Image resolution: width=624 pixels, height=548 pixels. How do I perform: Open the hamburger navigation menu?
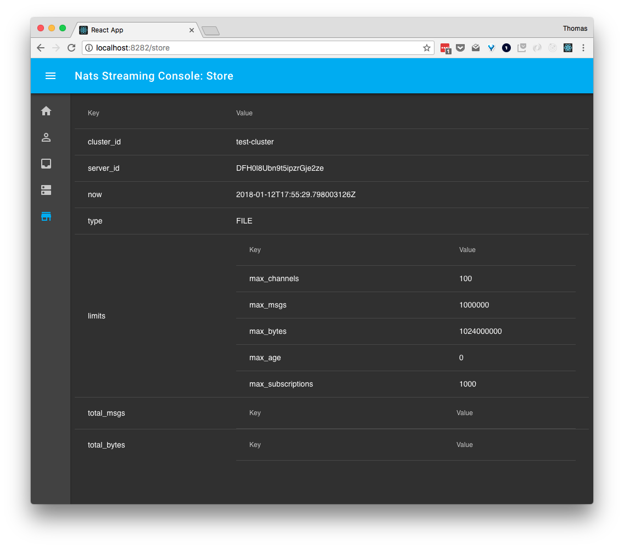pyautogui.click(x=51, y=76)
